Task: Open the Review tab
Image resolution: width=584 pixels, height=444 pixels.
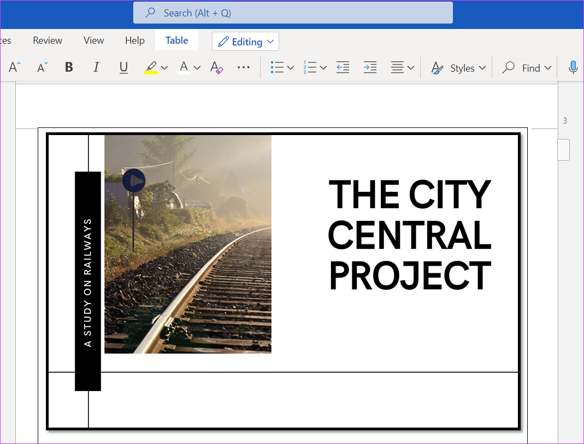Action: pyautogui.click(x=47, y=40)
